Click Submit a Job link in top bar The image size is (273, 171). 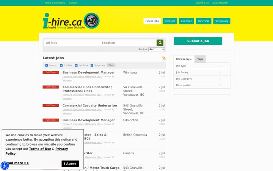point(202,3)
